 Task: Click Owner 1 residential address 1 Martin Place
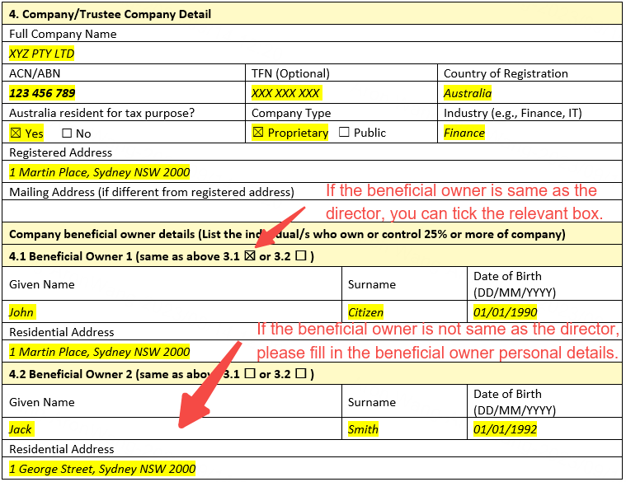[100, 352]
